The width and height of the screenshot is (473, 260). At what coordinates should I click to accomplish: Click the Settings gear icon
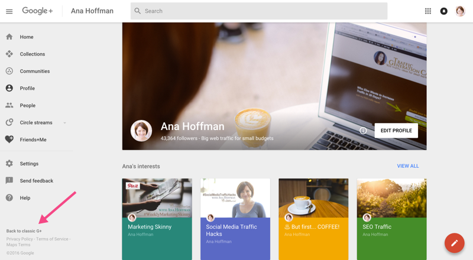pos(9,164)
